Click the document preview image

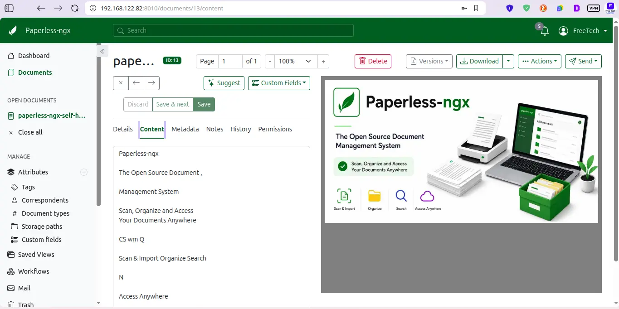point(461,151)
